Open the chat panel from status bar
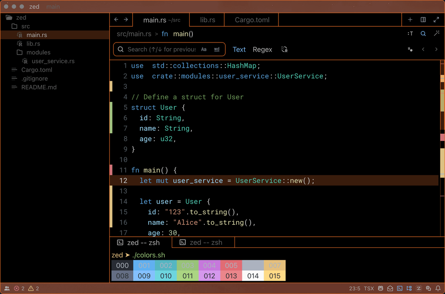Screen dimensions: 445x294 429,289
